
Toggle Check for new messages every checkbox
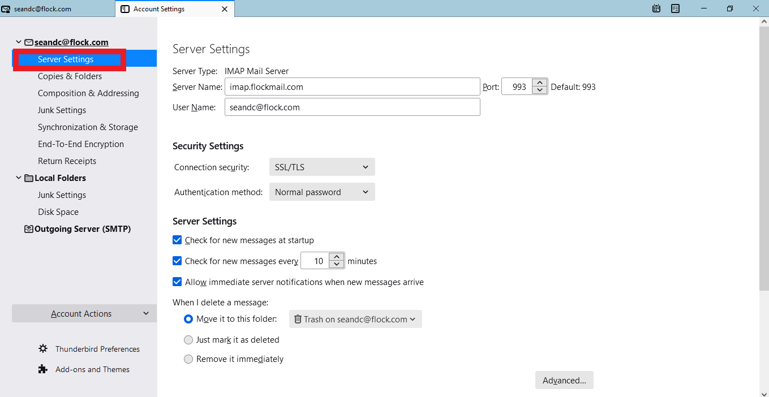pos(177,261)
